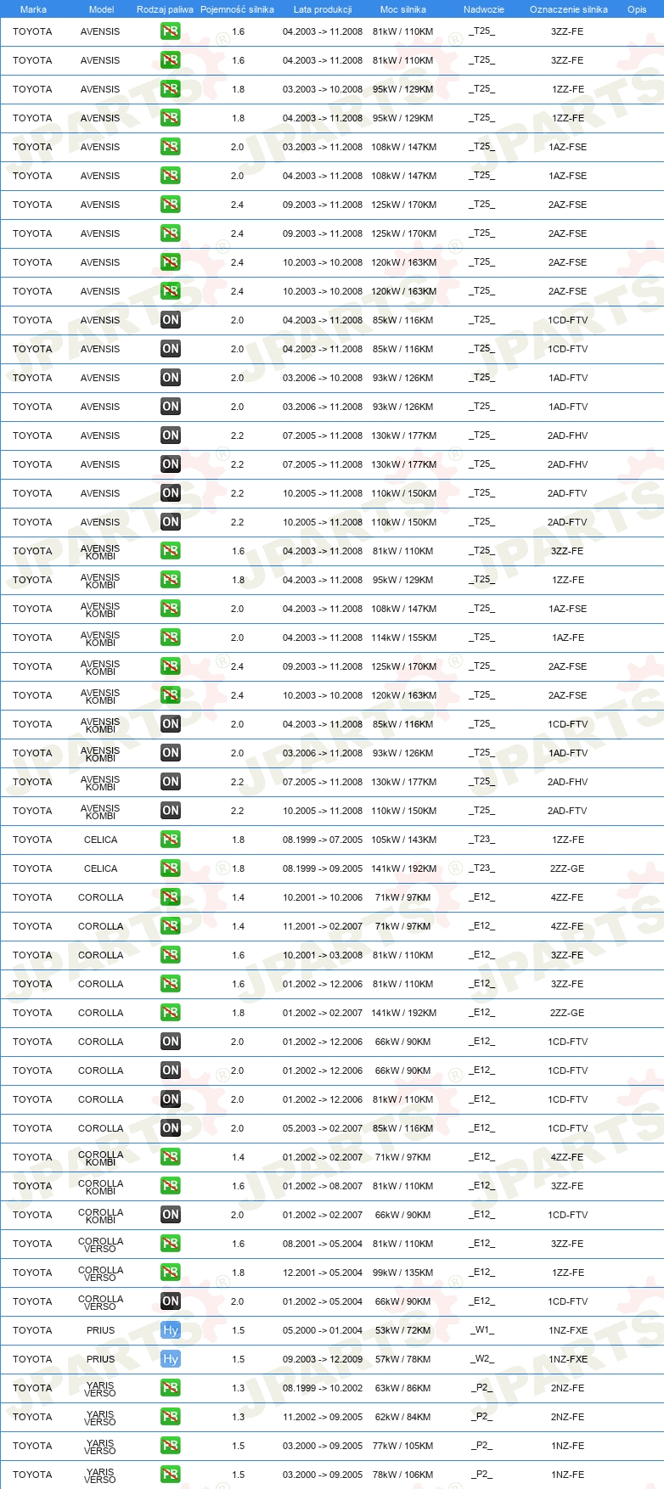
Task: Click diesel ON icon for Corolla 2.0 81kW
Action: point(170,1099)
